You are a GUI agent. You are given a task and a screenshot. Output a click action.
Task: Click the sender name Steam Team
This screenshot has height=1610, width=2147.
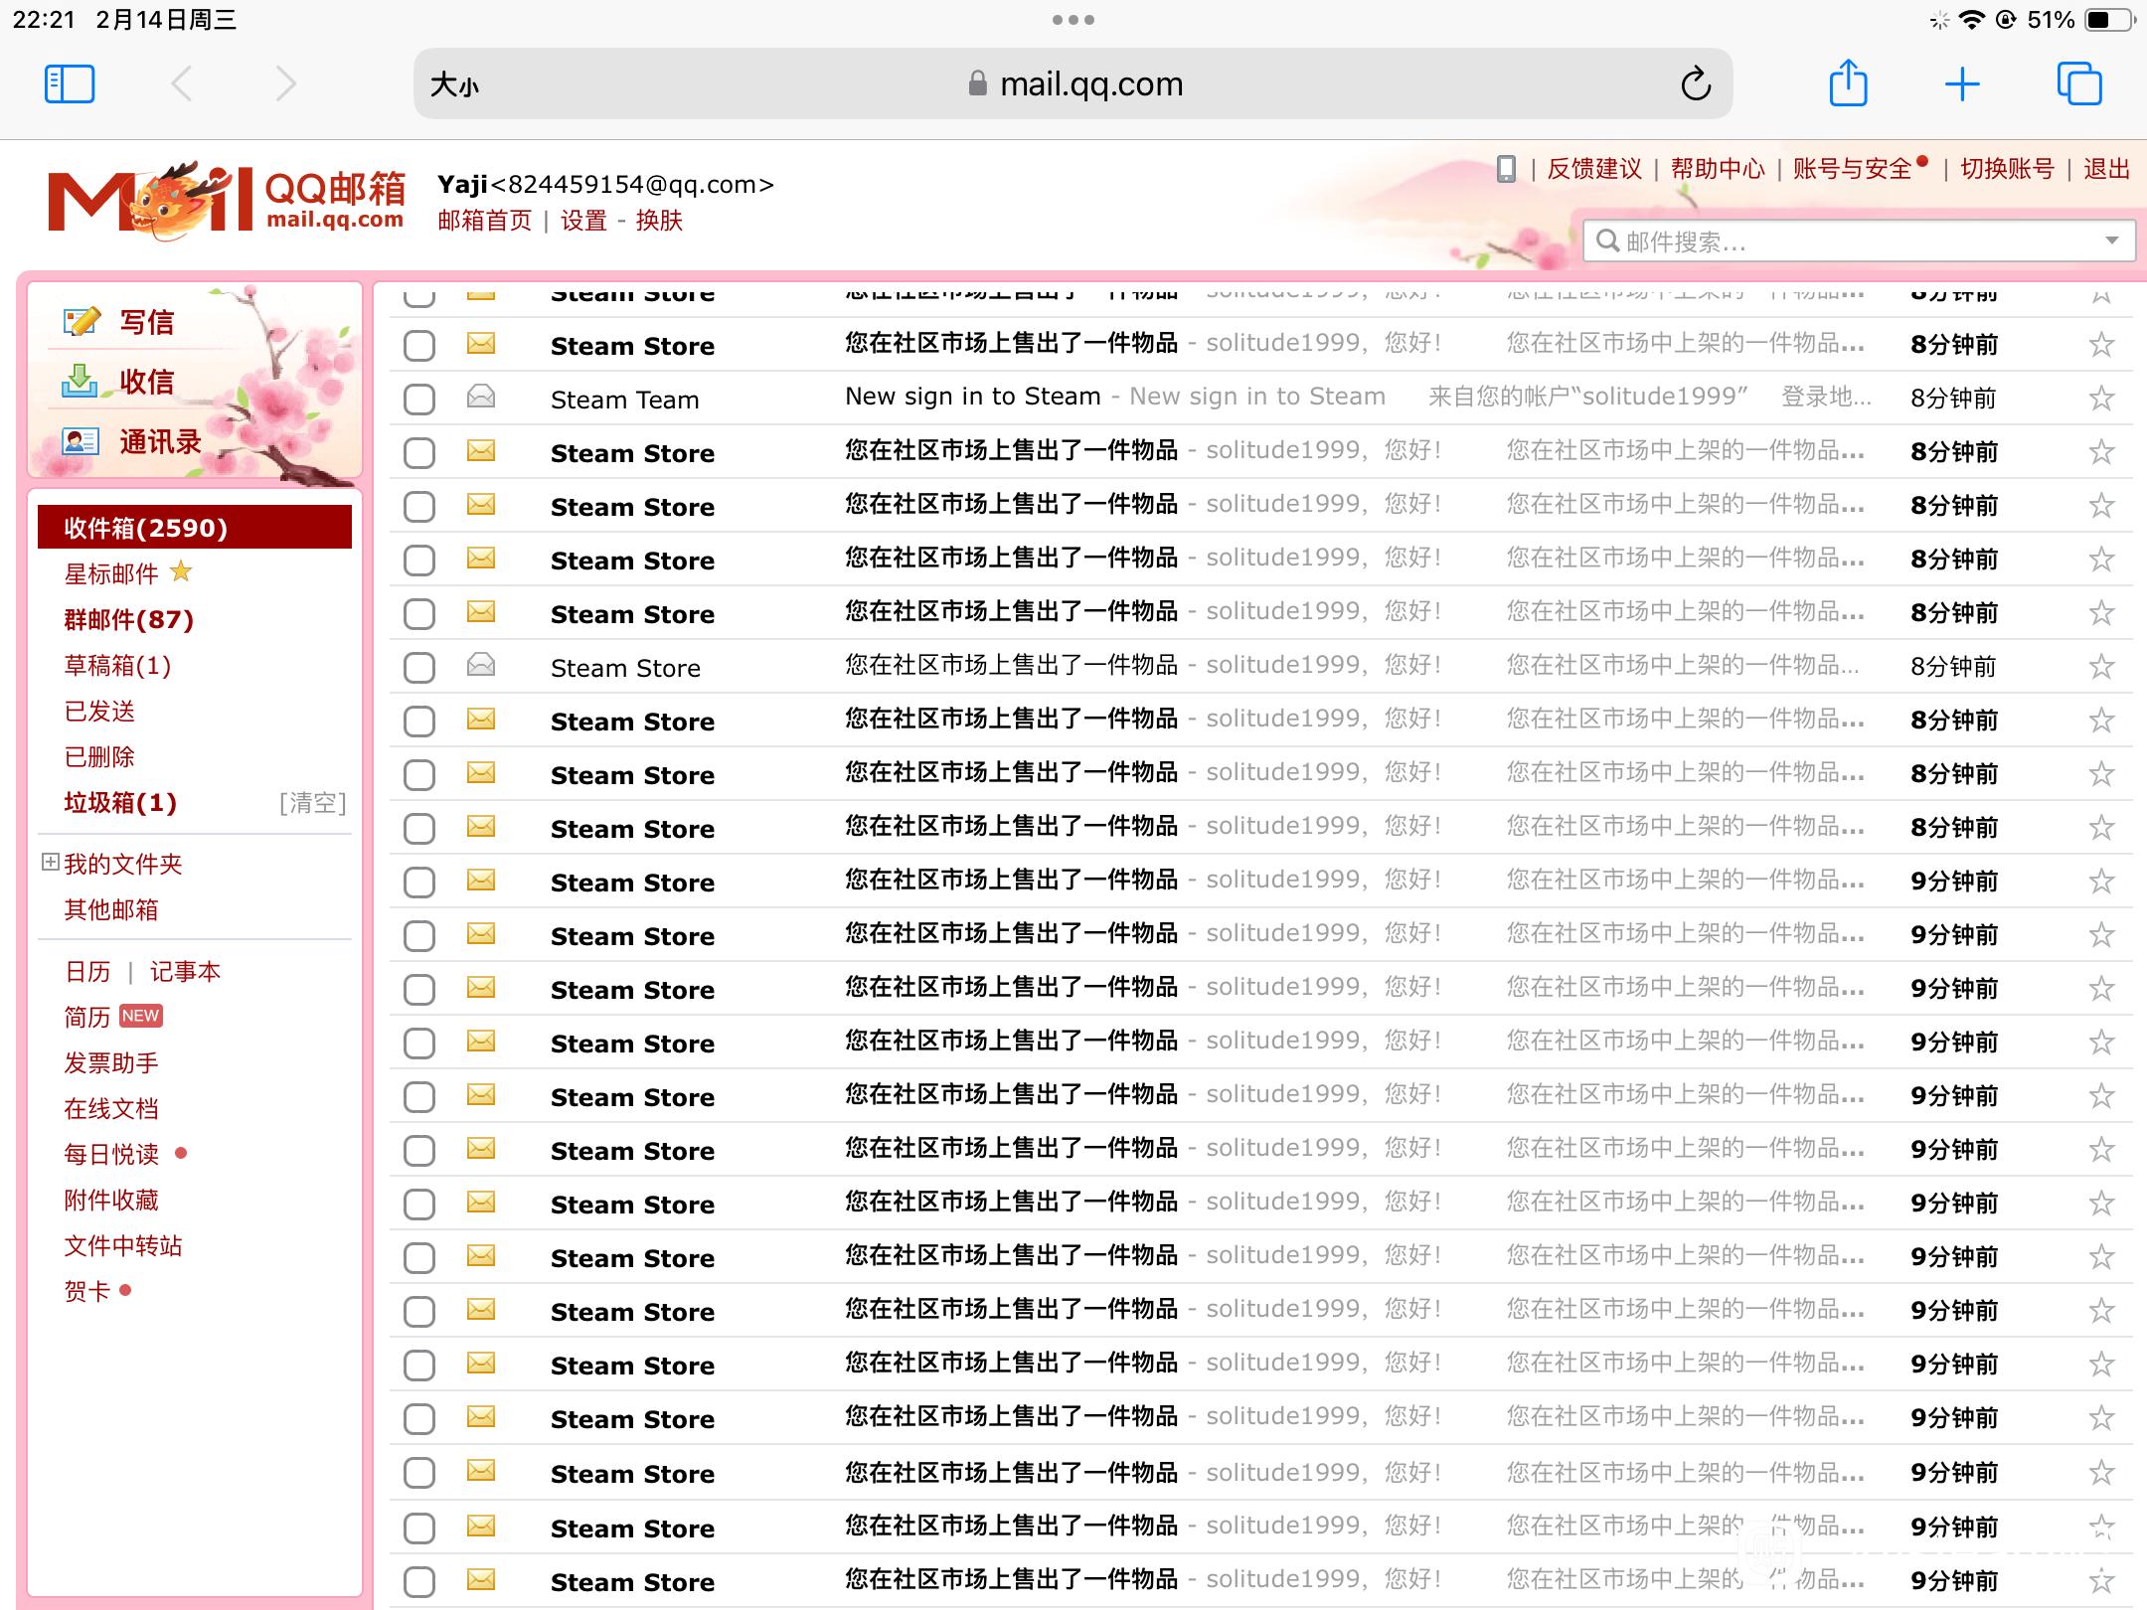click(x=625, y=400)
